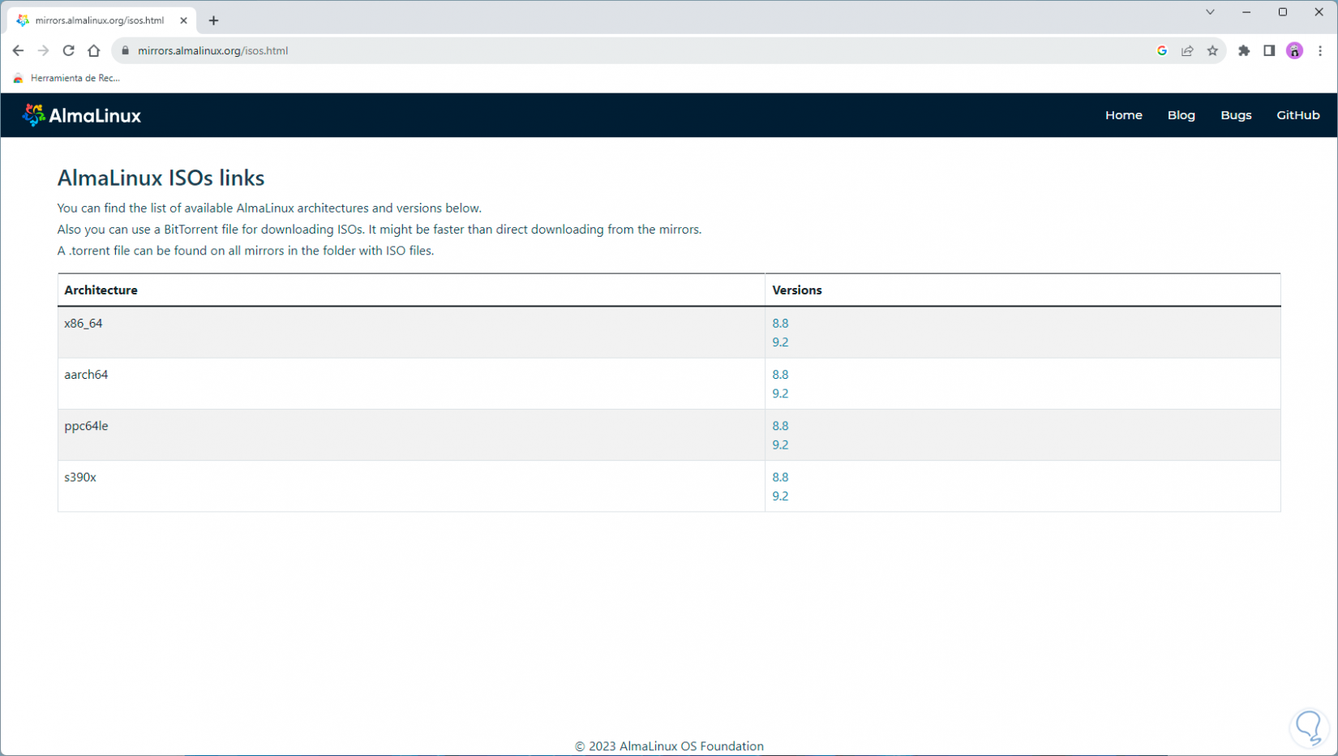View site security lock information
Image resolution: width=1338 pixels, height=756 pixels.
pyautogui.click(x=125, y=50)
